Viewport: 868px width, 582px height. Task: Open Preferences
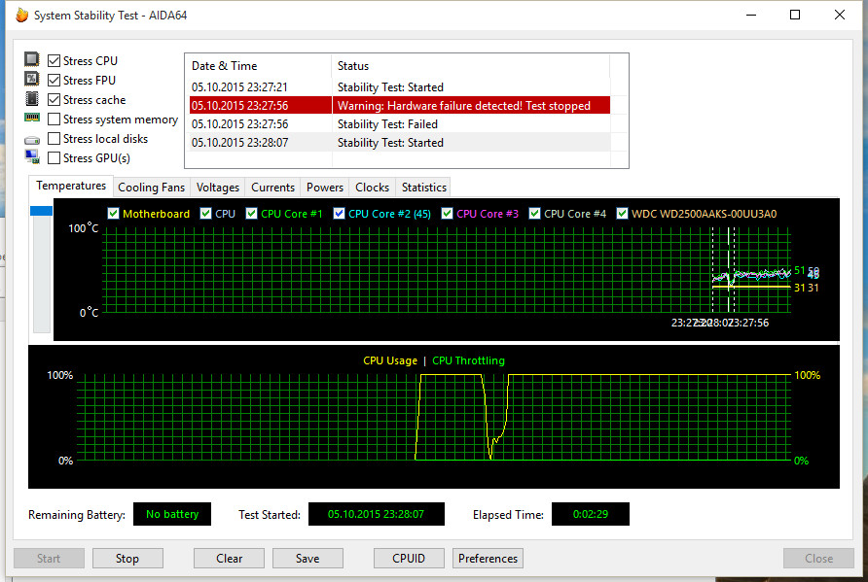[488, 559]
